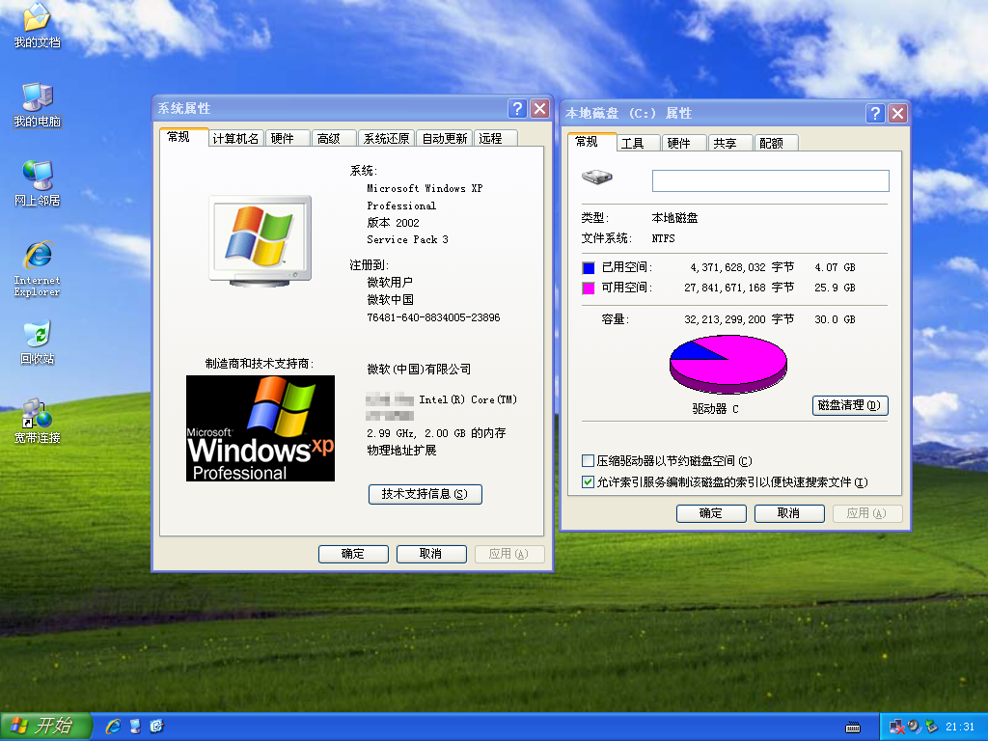Click '驱动器 C' label under pie chart
Viewport: 988px width, 741px height.
[x=716, y=409]
